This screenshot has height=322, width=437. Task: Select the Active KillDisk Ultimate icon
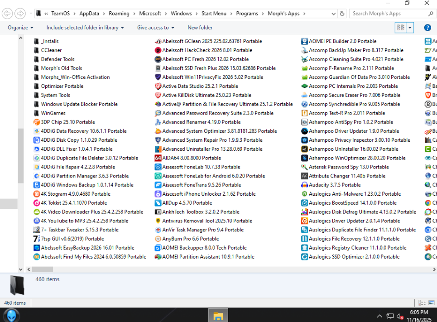158,95
